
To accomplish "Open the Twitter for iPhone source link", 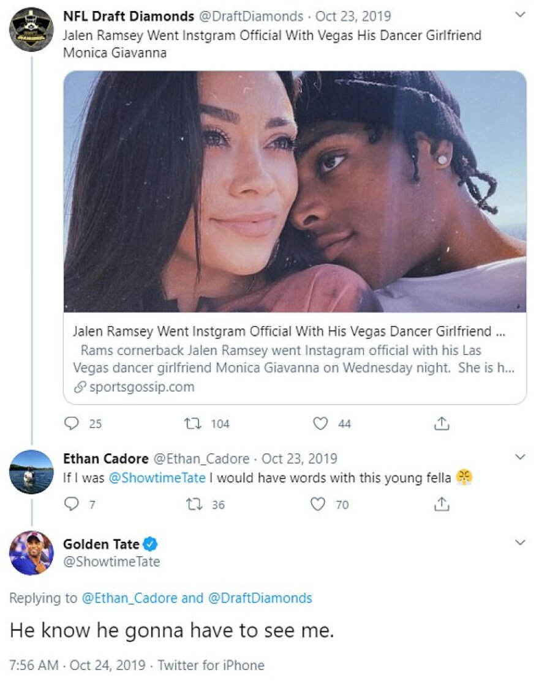I will coord(211,665).
